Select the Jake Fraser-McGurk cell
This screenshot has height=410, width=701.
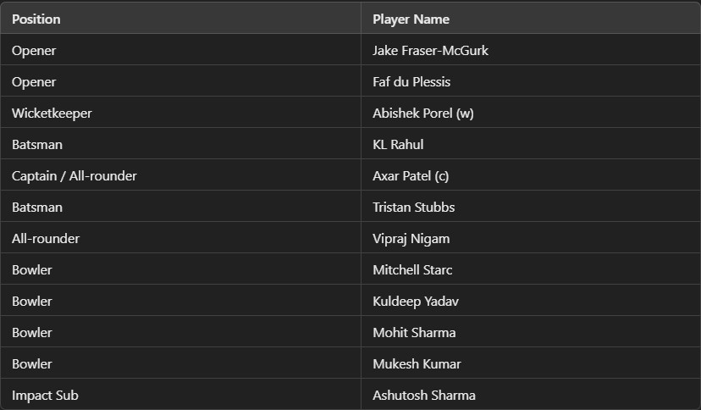430,50
